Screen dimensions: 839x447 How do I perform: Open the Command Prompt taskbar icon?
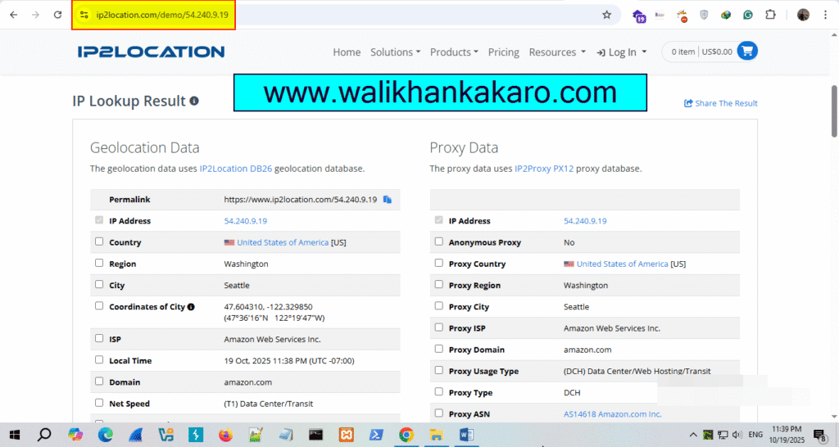click(315, 435)
